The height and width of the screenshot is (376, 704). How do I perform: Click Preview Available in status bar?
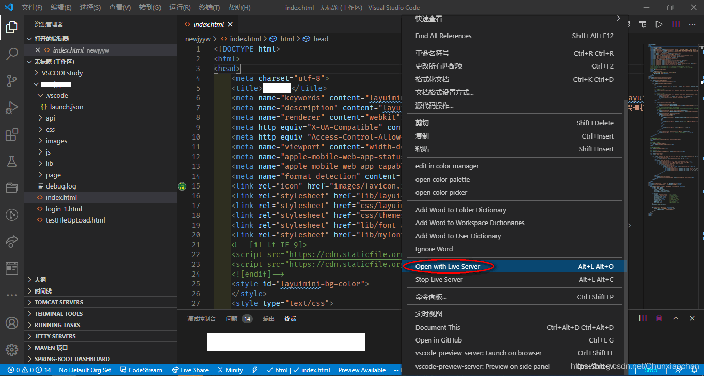(362, 370)
